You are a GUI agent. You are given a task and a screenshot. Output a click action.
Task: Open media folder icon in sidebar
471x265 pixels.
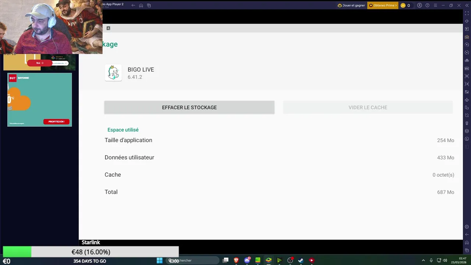pos(467,92)
